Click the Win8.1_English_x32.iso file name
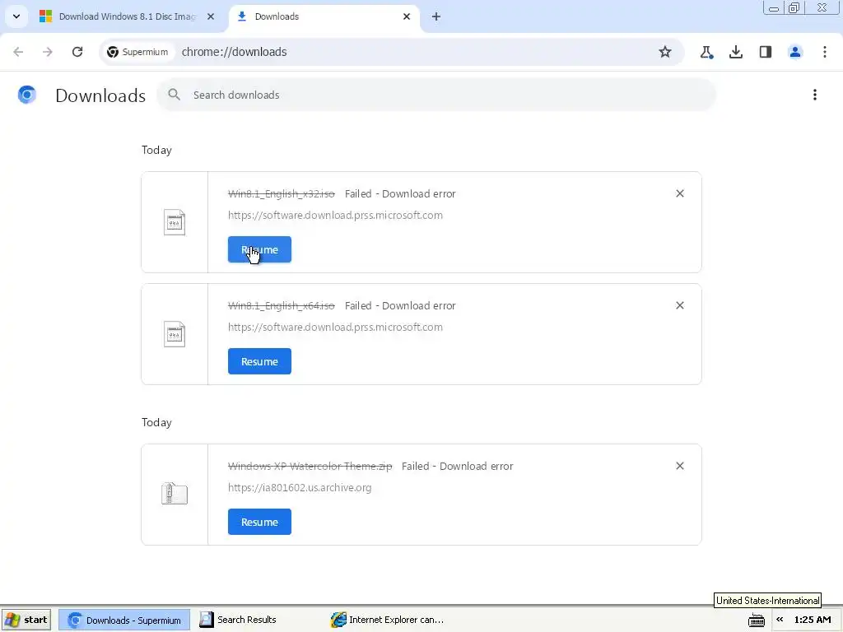The width and height of the screenshot is (843, 632). click(x=282, y=193)
